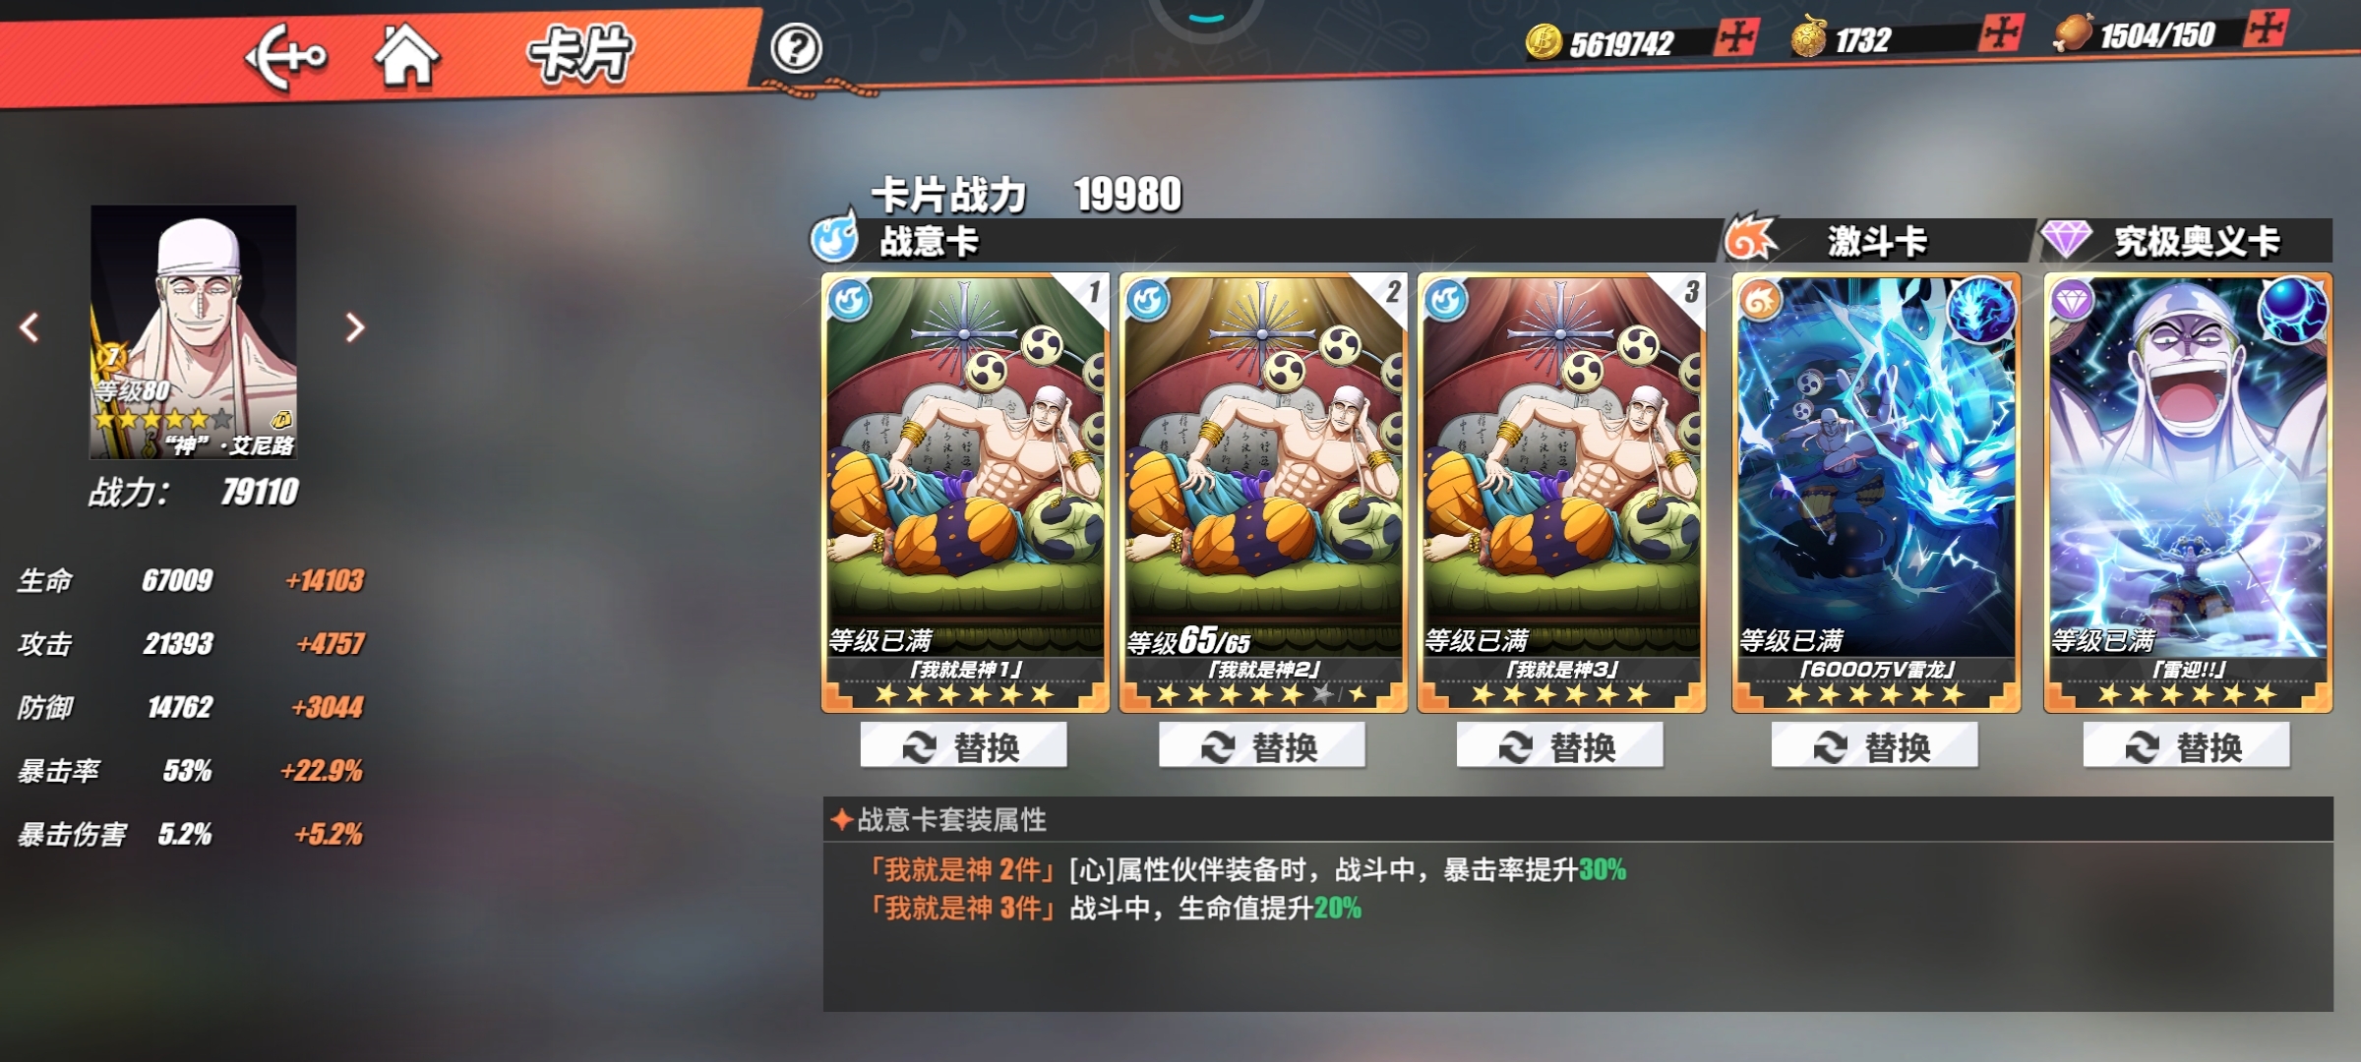Replace the 雷迎!! ultimate card
The image size is (2361, 1062).
point(2186,746)
